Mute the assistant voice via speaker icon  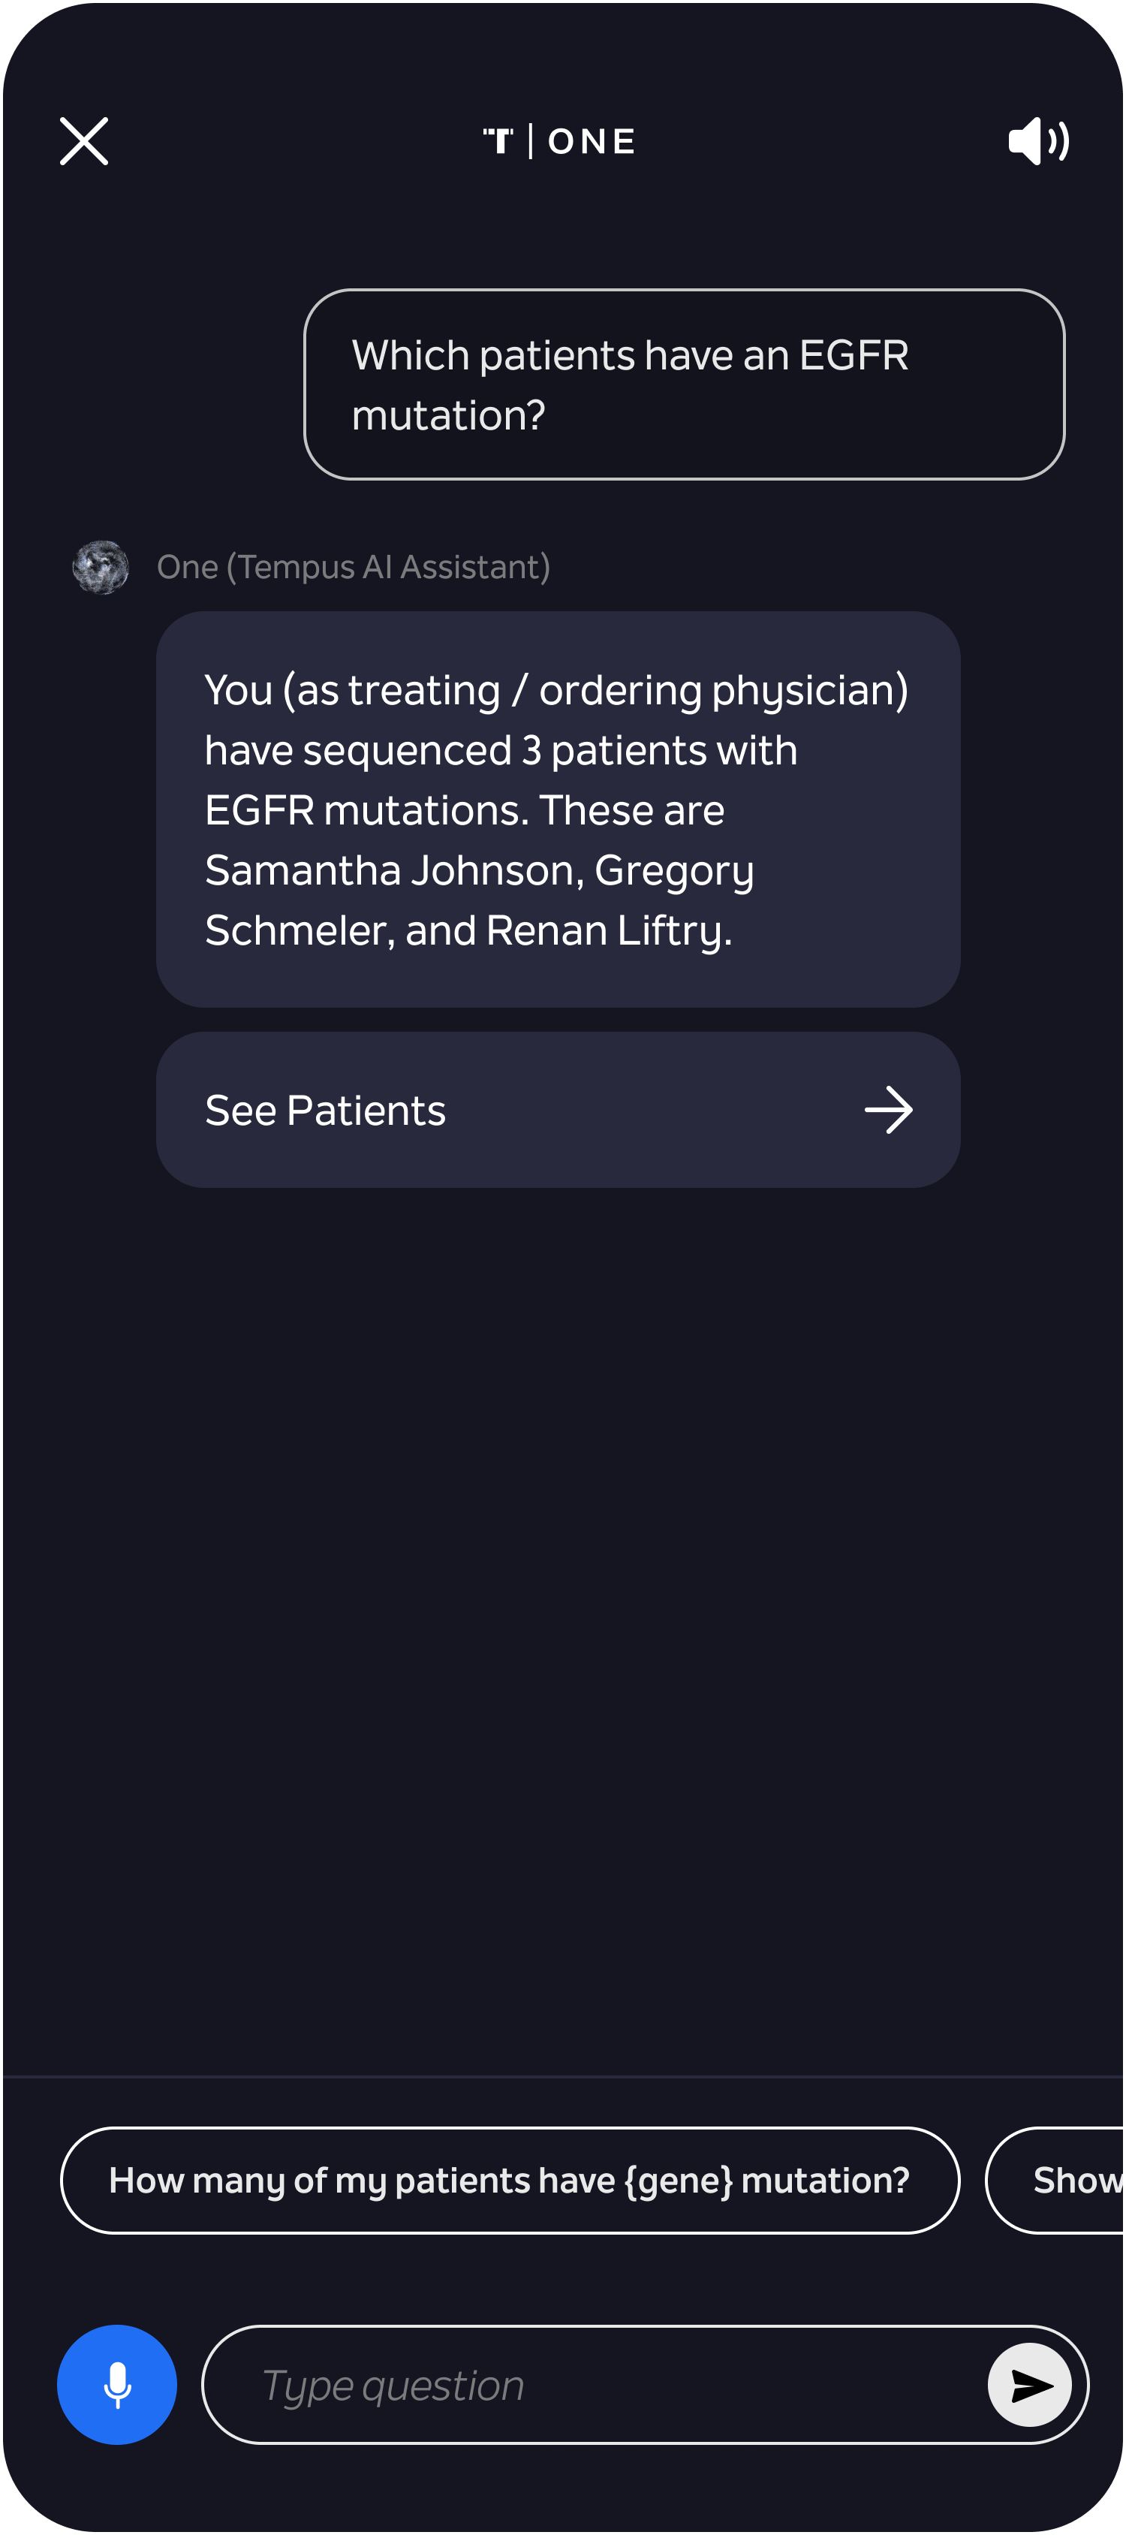(1038, 140)
